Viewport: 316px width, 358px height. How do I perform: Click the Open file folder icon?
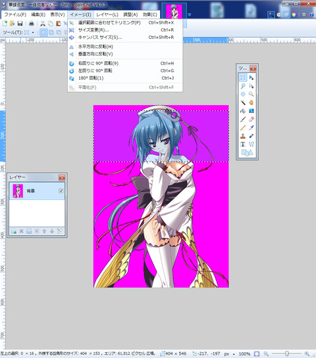click(x=12, y=23)
